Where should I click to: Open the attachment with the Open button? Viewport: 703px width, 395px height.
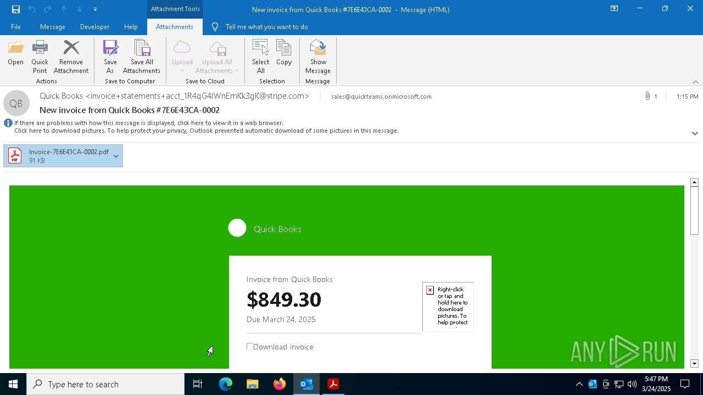point(16,53)
